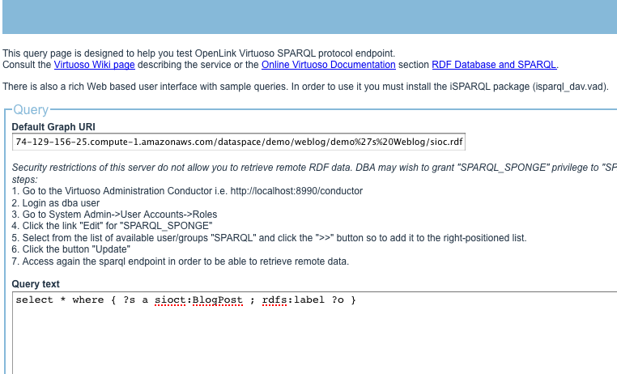This screenshot has width=617, height=374.
Task: Click the 'Query text' label
Action: [x=36, y=284]
